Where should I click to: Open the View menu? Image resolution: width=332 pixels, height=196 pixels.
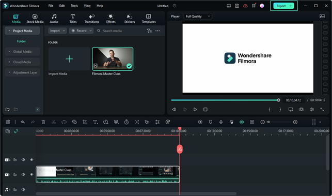pos(87,6)
